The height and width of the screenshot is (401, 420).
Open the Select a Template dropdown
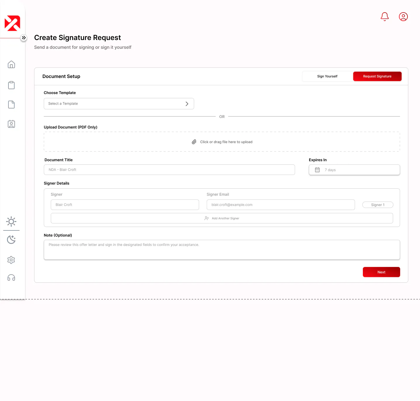tap(119, 104)
